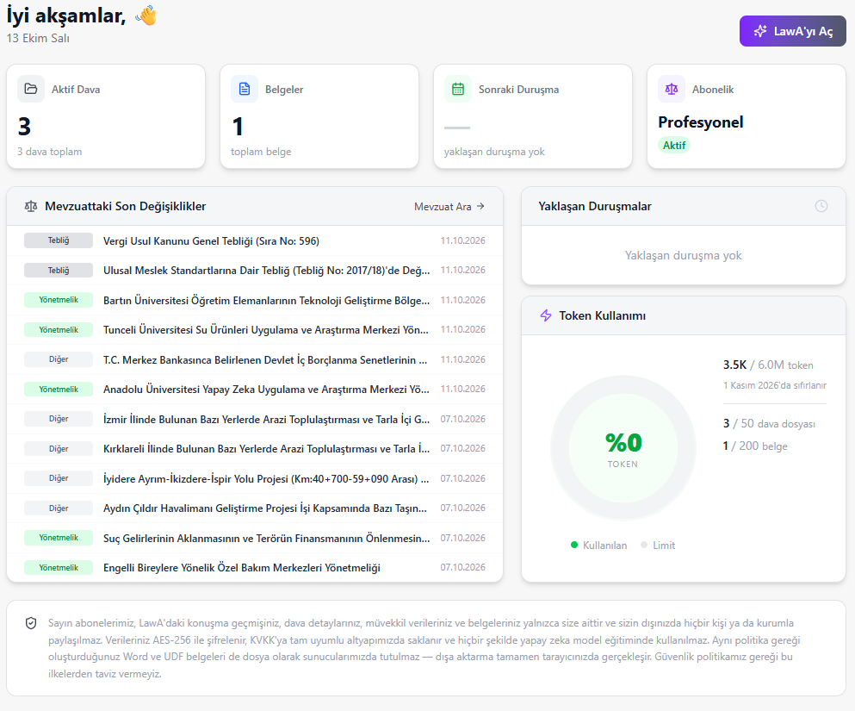Click the token usage donut chart
The width and height of the screenshot is (855, 711).
point(623,447)
